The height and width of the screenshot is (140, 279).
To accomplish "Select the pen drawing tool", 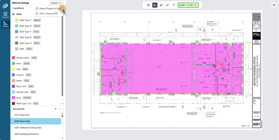I will click(161, 5).
